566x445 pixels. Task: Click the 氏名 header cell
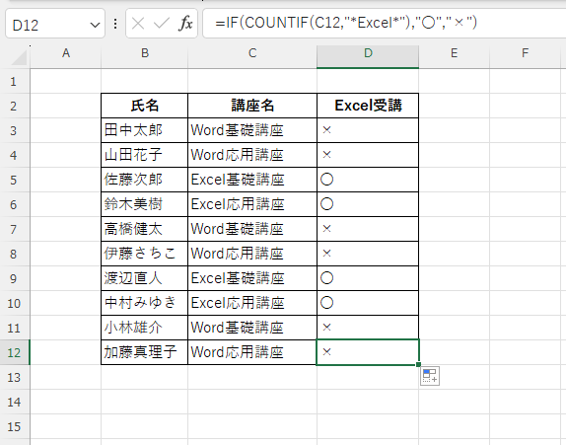click(144, 106)
